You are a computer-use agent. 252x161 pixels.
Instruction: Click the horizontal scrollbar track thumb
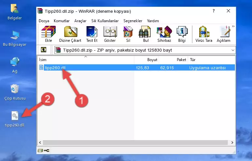pos(135,142)
